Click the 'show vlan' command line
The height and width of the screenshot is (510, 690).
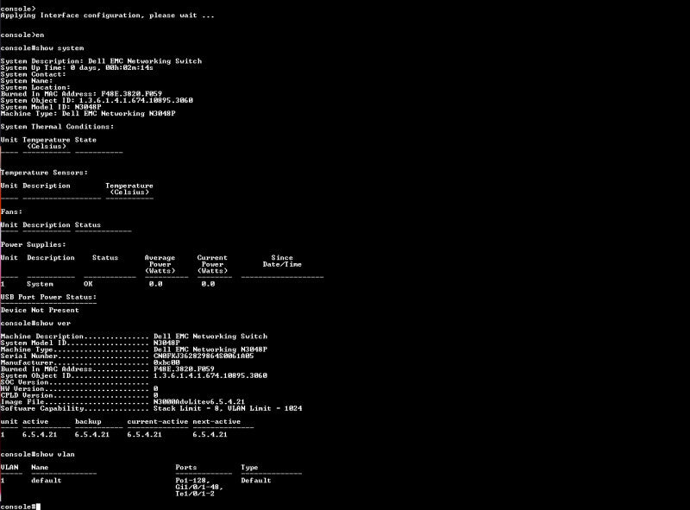click(x=38, y=454)
